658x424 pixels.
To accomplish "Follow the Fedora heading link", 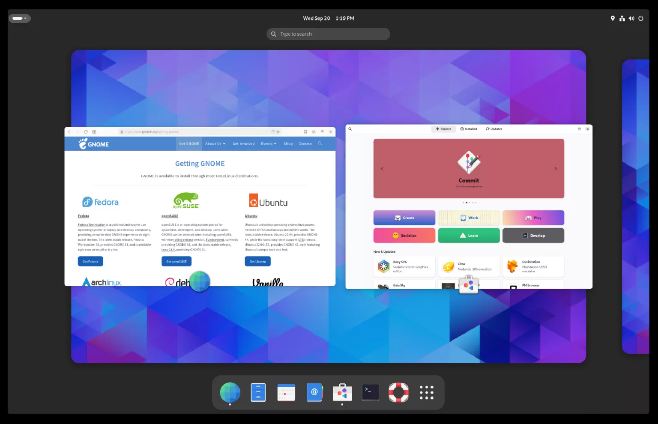I will pyautogui.click(x=84, y=216).
